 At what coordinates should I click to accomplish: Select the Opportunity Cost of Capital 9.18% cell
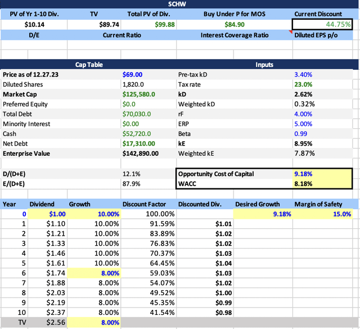322,174
